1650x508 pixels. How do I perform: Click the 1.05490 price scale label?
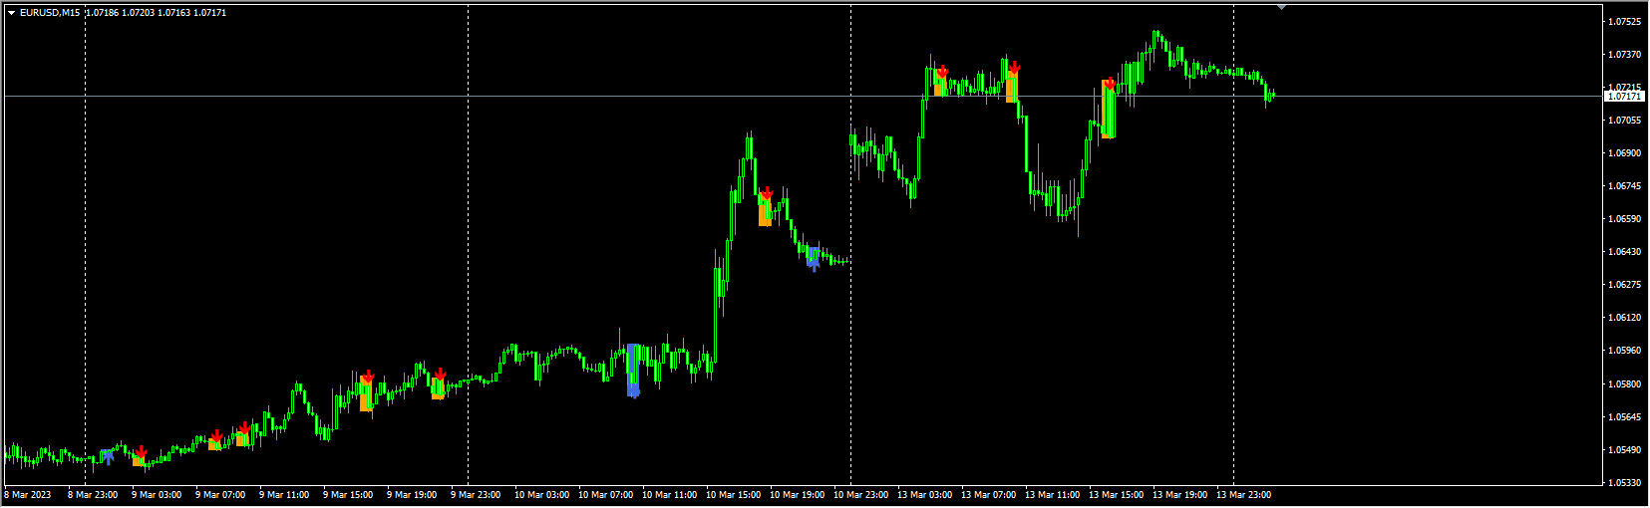[1624, 450]
